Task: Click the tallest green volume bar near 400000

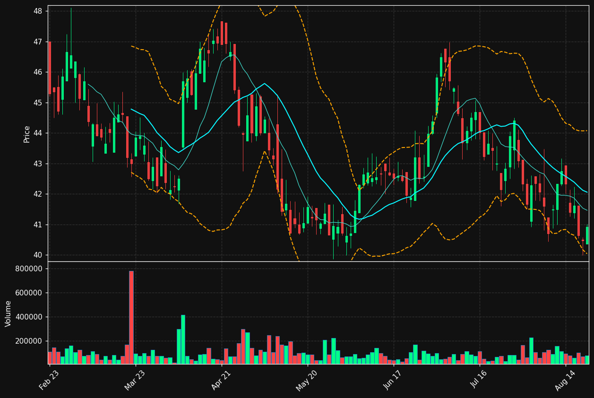Action: click(x=183, y=340)
